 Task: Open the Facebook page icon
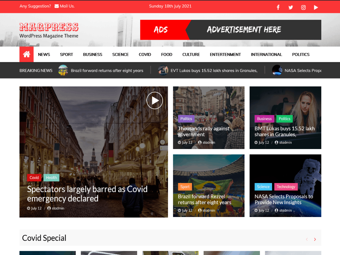coord(278,7)
